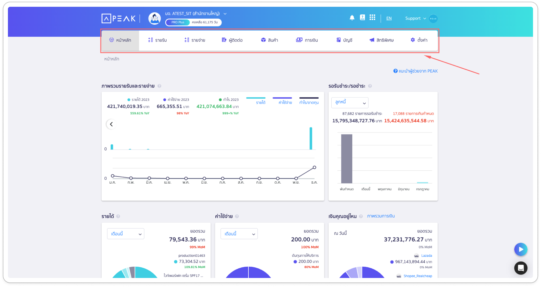This screenshot has width=541, height=287.
Task: Open ภาพรวมการเงิน link
Action: [x=381, y=216]
